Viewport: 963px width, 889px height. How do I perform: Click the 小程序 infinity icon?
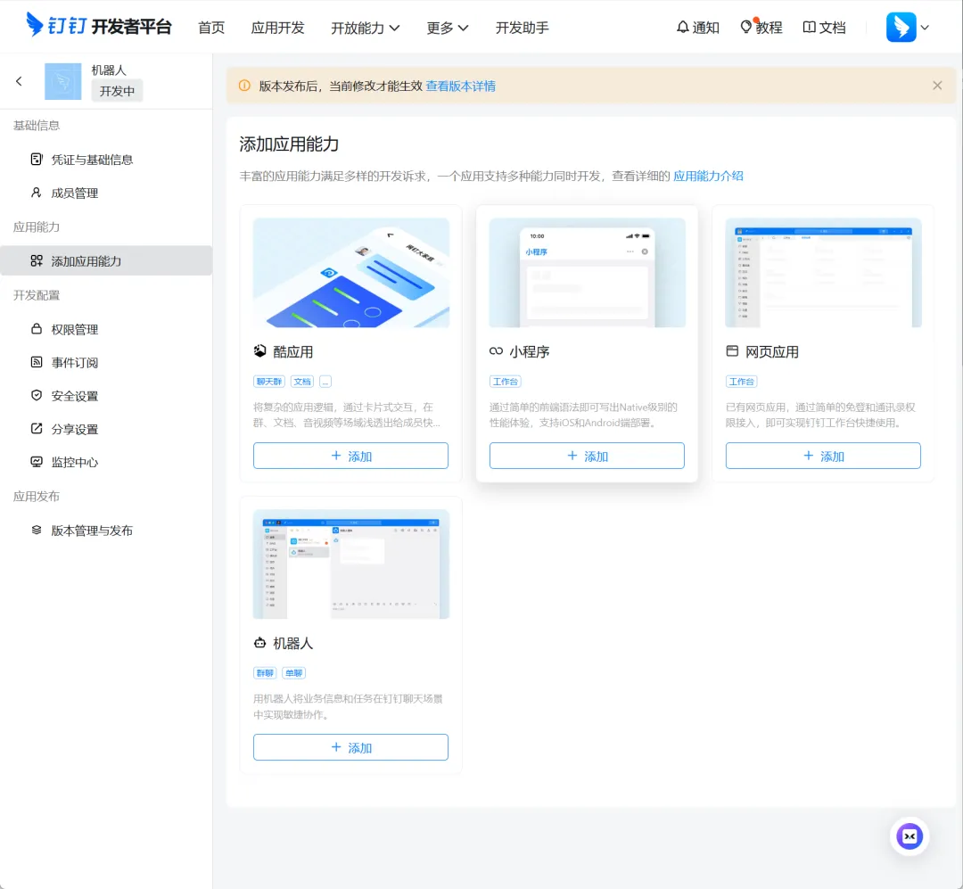pyautogui.click(x=496, y=350)
